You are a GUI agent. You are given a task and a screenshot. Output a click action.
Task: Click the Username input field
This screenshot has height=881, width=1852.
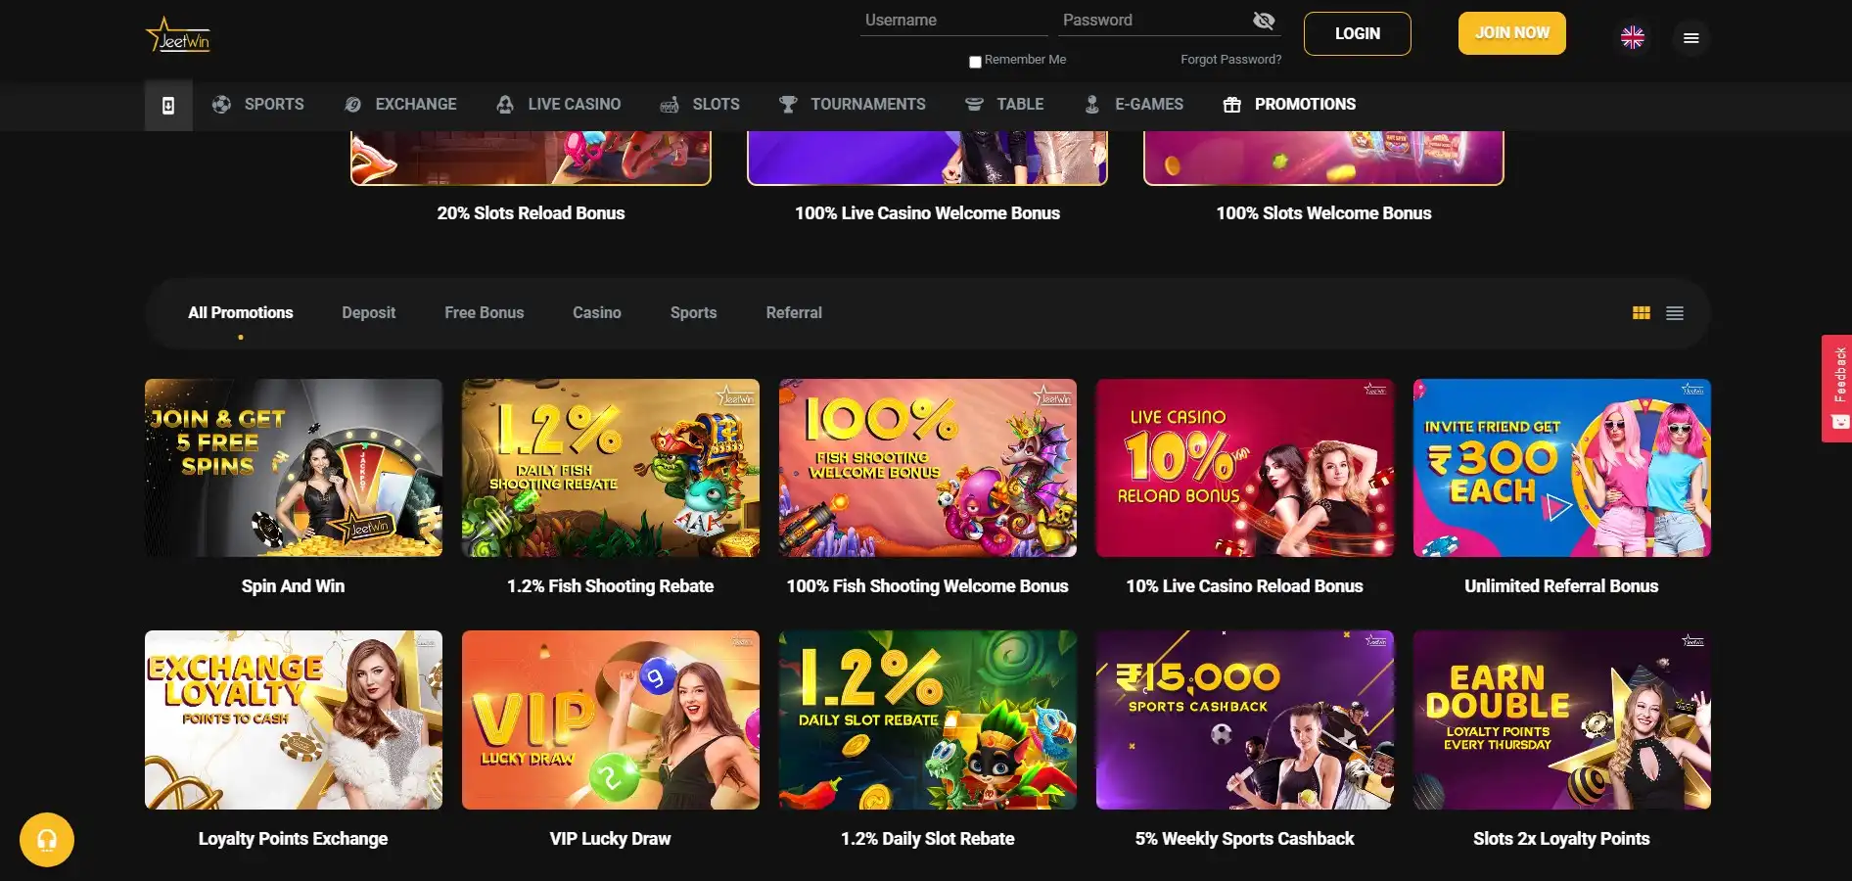pos(953,21)
